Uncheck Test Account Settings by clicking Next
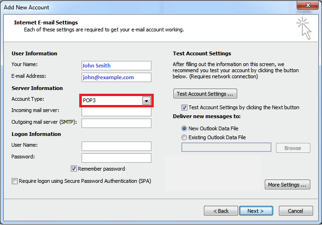 click(x=184, y=107)
